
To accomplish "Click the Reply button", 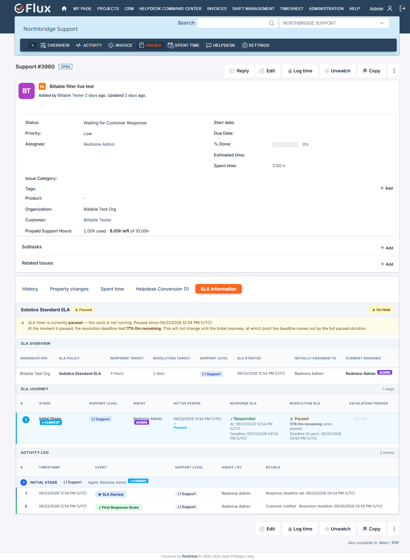I will [x=239, y=71].
